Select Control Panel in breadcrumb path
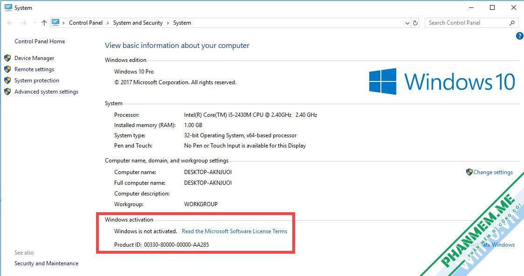The height and width of the screenshot is (276, 524). pos(86,23)
